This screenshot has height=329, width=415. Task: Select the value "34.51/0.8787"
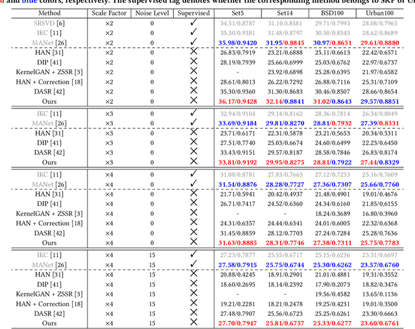tap(238, 23)
